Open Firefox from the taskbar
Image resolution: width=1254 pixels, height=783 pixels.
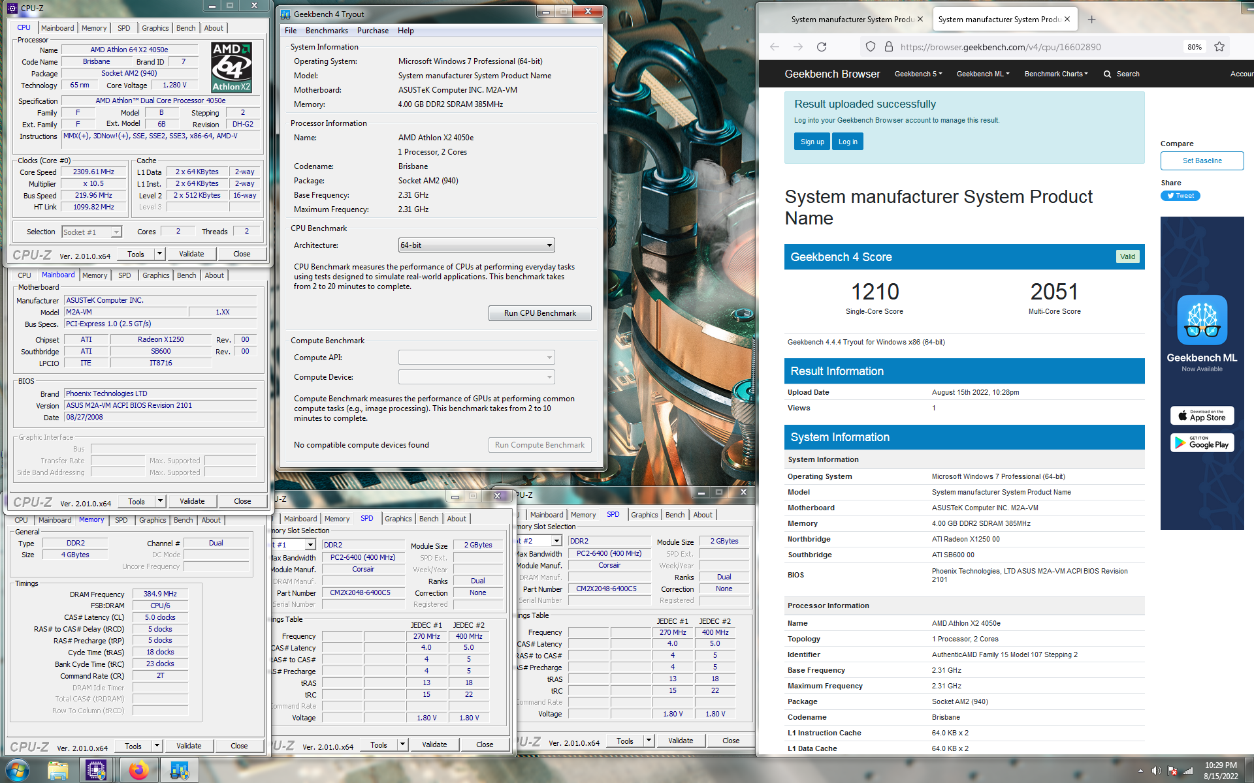(x=138, y=771)
